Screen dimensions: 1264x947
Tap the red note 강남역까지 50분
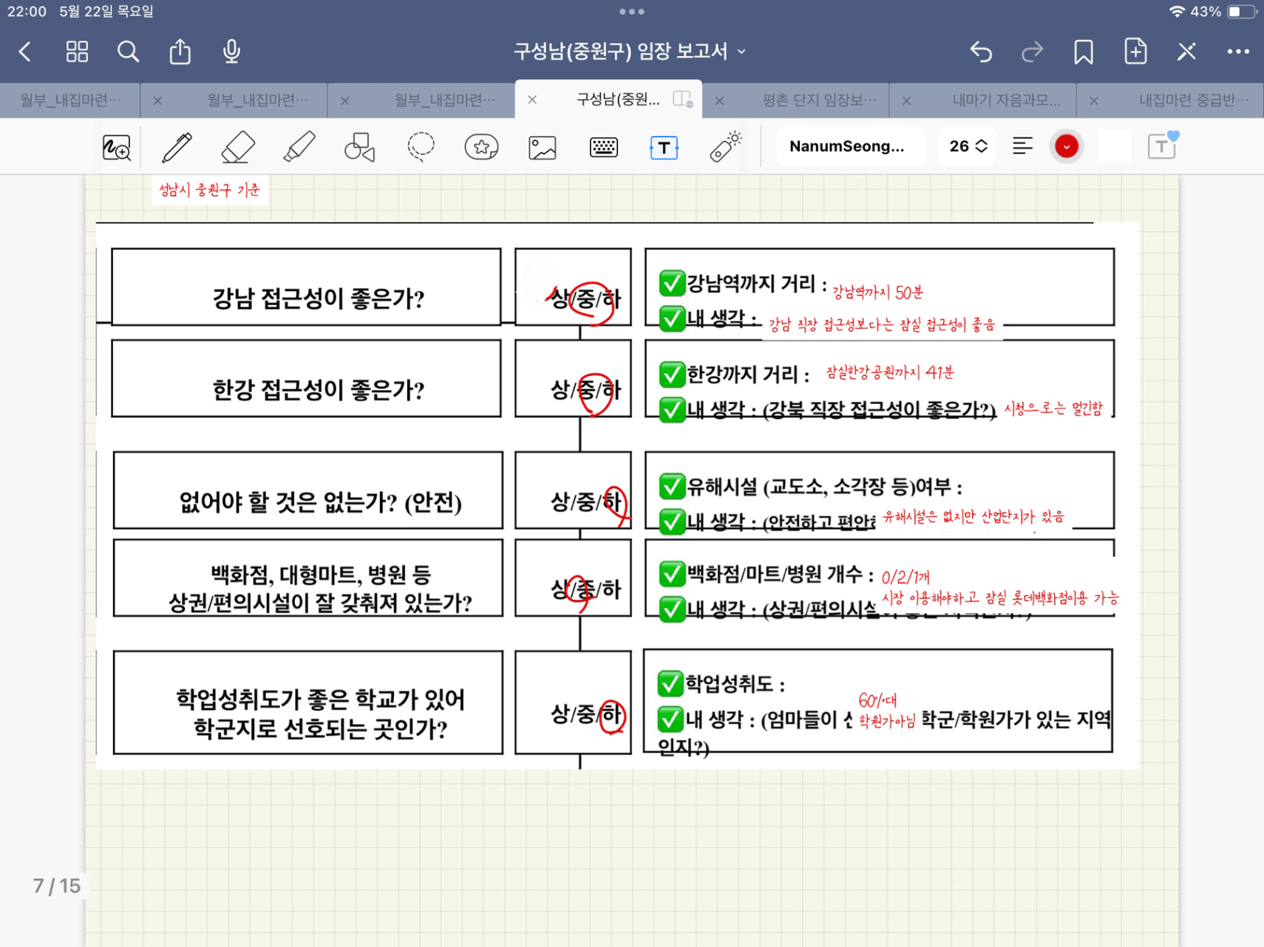877,293
